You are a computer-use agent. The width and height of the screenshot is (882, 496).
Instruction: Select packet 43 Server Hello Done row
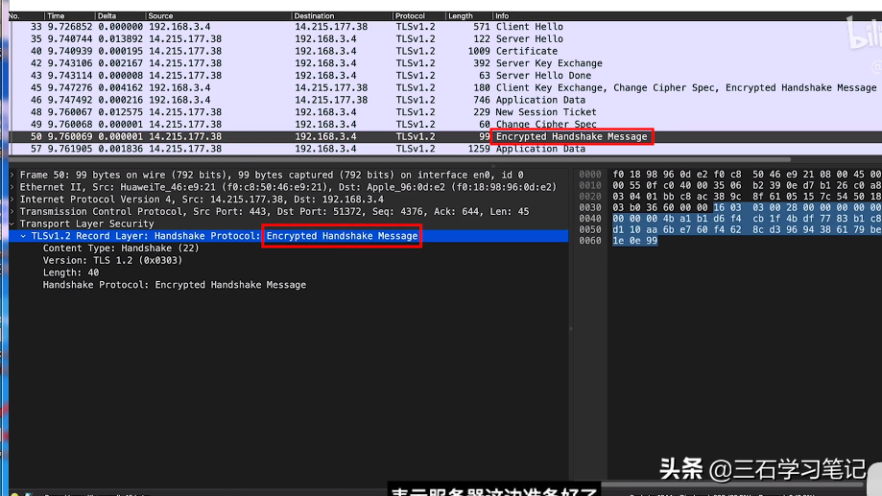tap(445, 76)
